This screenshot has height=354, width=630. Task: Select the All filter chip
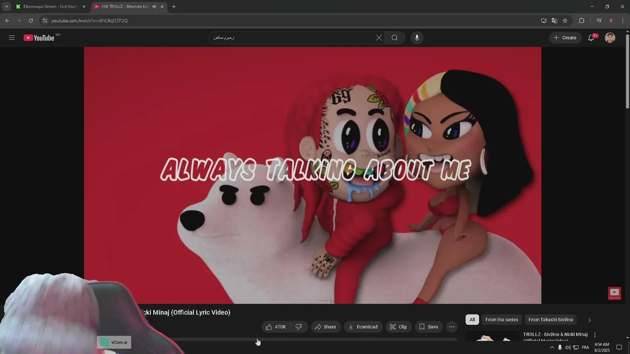[x=472, y=320]
